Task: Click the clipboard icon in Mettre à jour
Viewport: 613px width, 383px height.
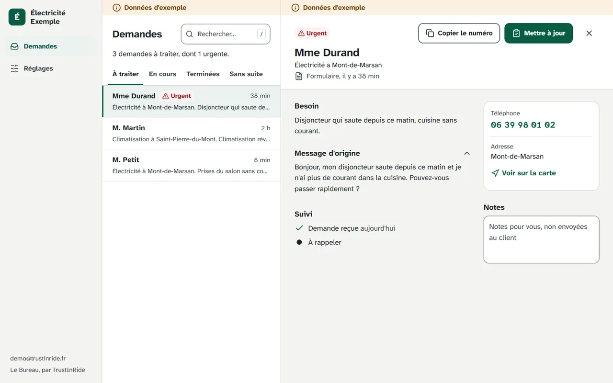Action: 516,33
